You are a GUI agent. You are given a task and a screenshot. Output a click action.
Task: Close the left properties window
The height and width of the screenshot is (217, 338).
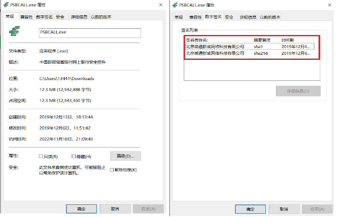pos(161,5)
